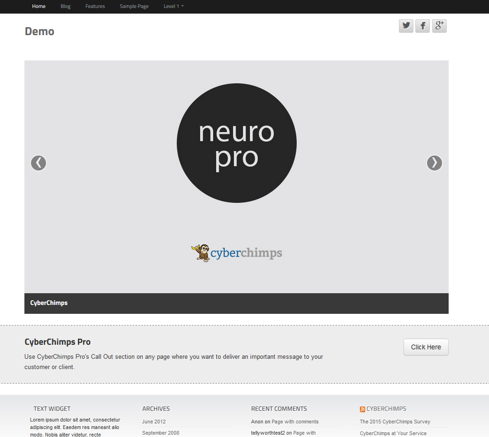Screen dimensions: 489x437
Task: Open the Facebook social icon
Action: 422,26
